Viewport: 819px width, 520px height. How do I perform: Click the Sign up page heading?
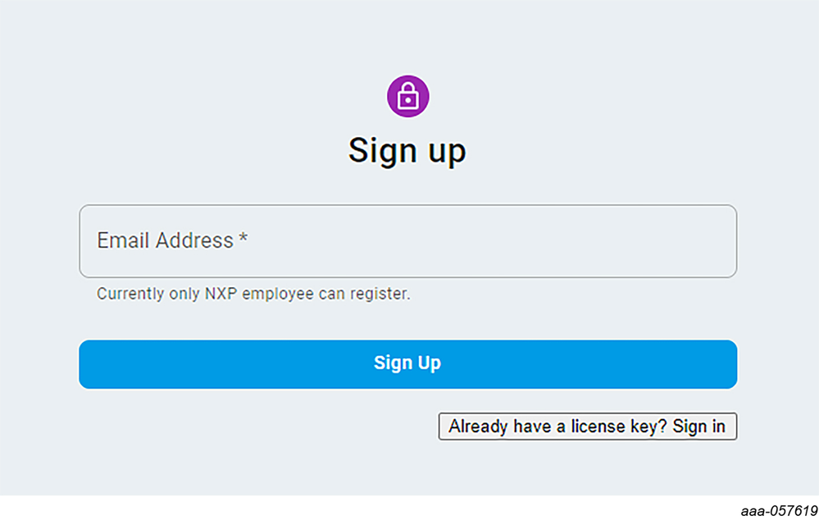[x=407, y=151]
